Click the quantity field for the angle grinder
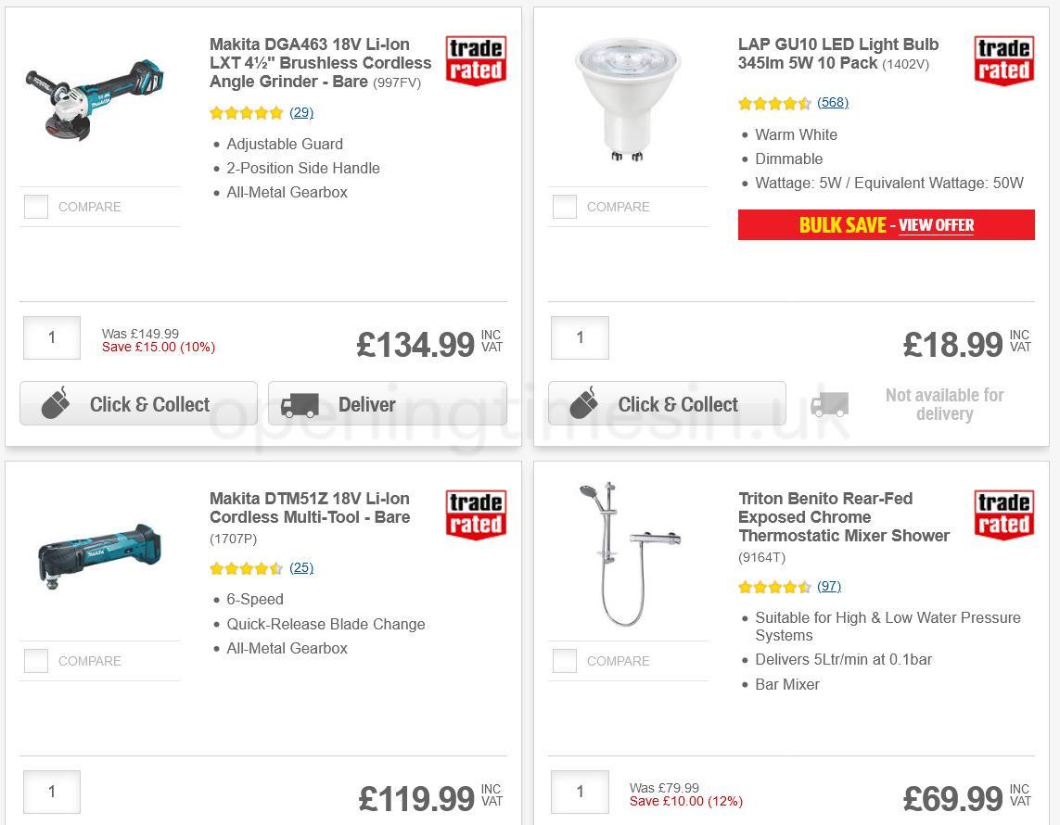The image size is (1060, 825). tap(51, 337)
